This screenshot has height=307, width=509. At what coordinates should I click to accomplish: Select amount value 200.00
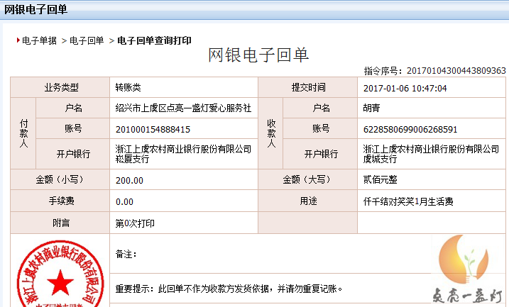click(x=129, y=180)
